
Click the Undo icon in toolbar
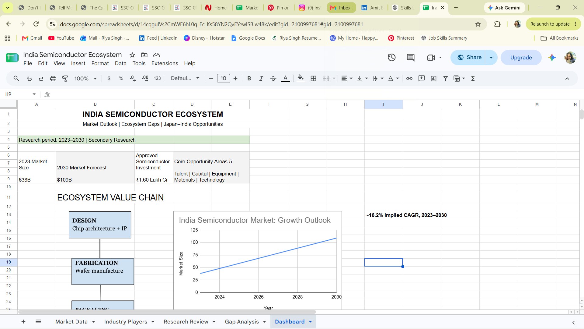coord(29,79)
